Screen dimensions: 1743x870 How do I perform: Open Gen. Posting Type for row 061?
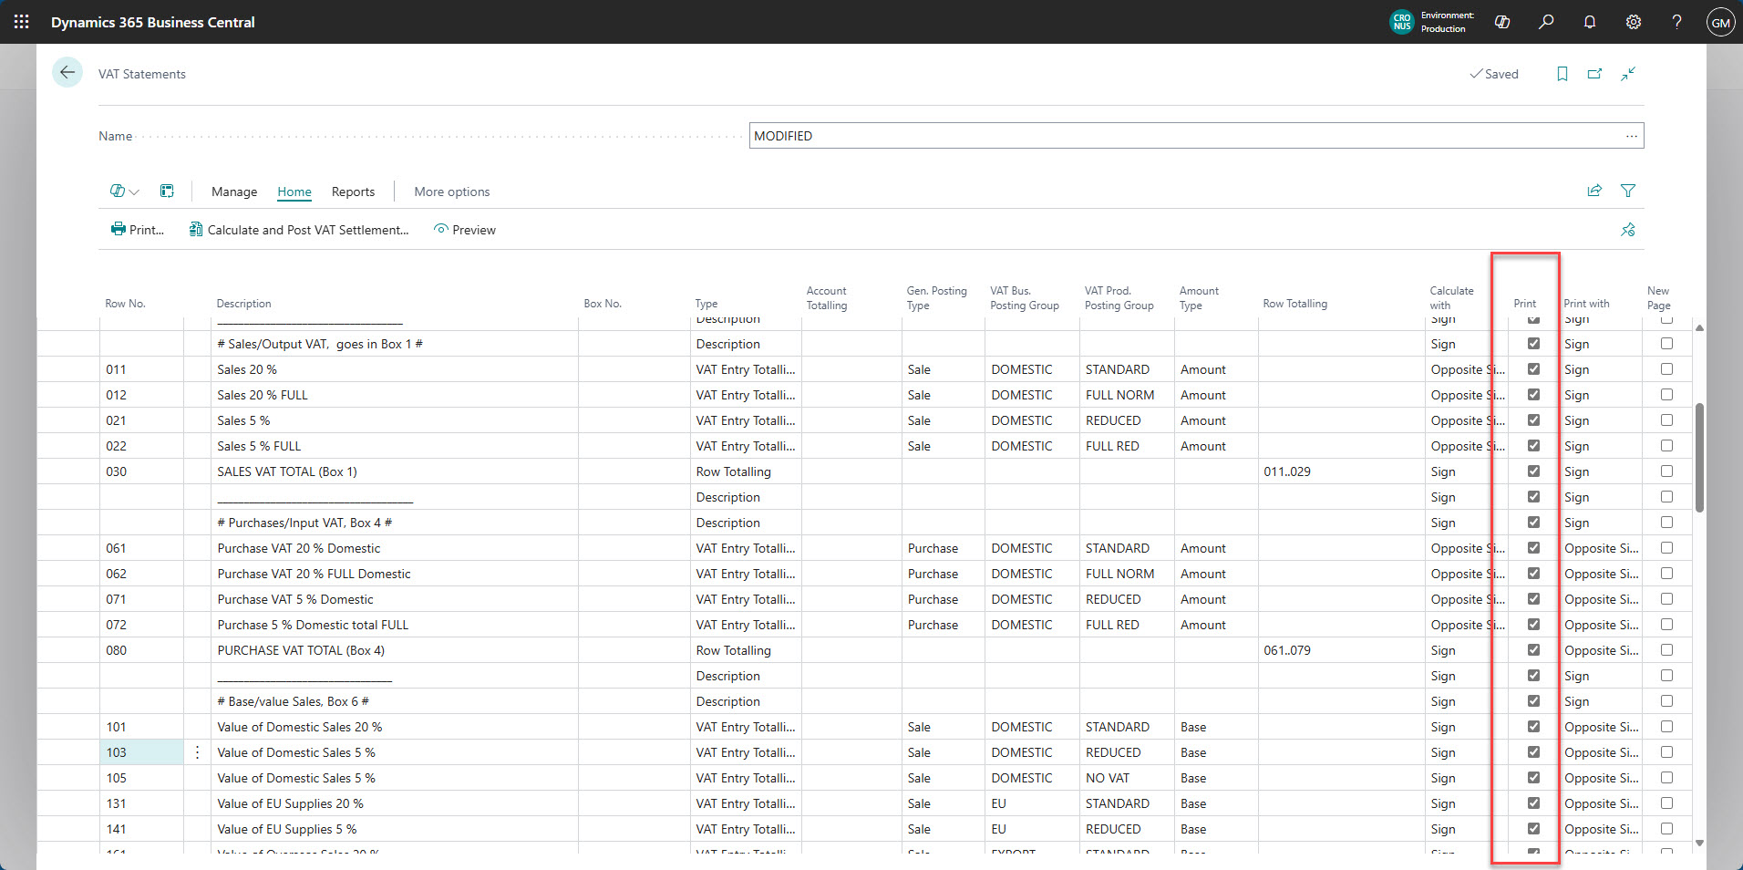point(943,548)
